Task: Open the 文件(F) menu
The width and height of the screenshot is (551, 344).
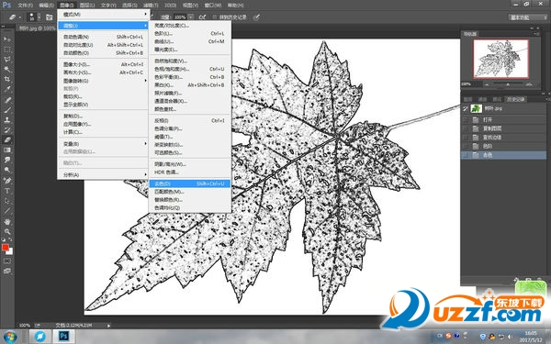Action: pyautogui.click(x=25, y=6)
